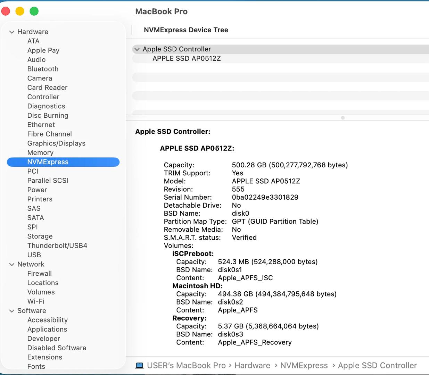This screenshot has height=375, width=429.
Task: Open Disabled Software in sidebar
Action: (x=57, y=348)
